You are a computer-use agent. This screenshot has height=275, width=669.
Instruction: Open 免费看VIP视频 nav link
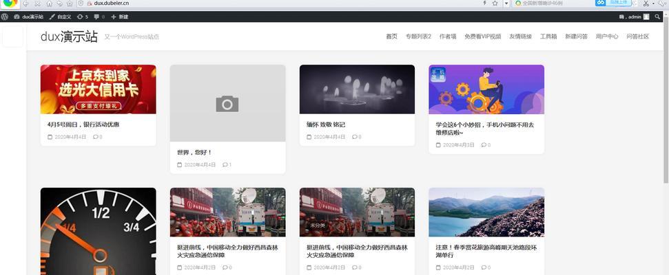[x=482, y=36]
